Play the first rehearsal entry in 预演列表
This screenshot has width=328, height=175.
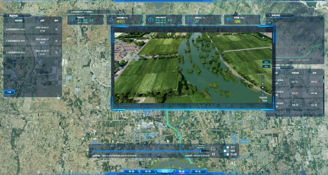point(56,29)
